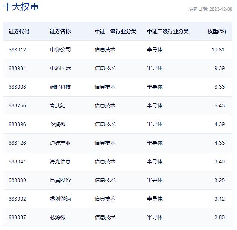237x230 pixels.
Task: Click 信息技术 in the 华润微 row
Action: [x=105, y=124]
